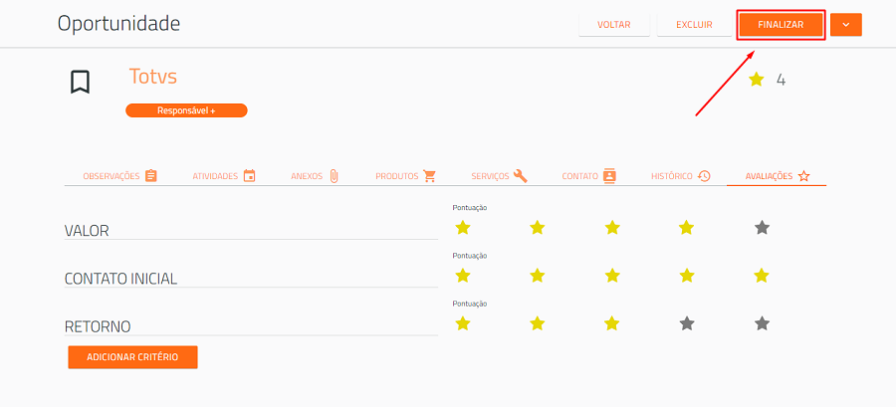Image resolution: width=896 pixels, height=407 pixels.
Task: Set RETORNO rating to four stars
Action: [x=687, y=323]
